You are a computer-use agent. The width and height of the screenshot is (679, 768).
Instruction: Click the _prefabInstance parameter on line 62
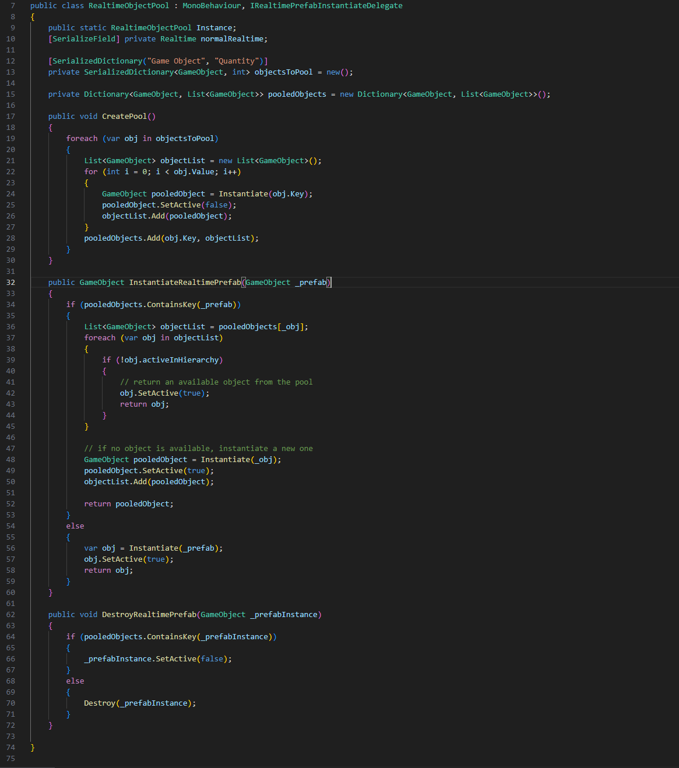[x=284, y=615]
